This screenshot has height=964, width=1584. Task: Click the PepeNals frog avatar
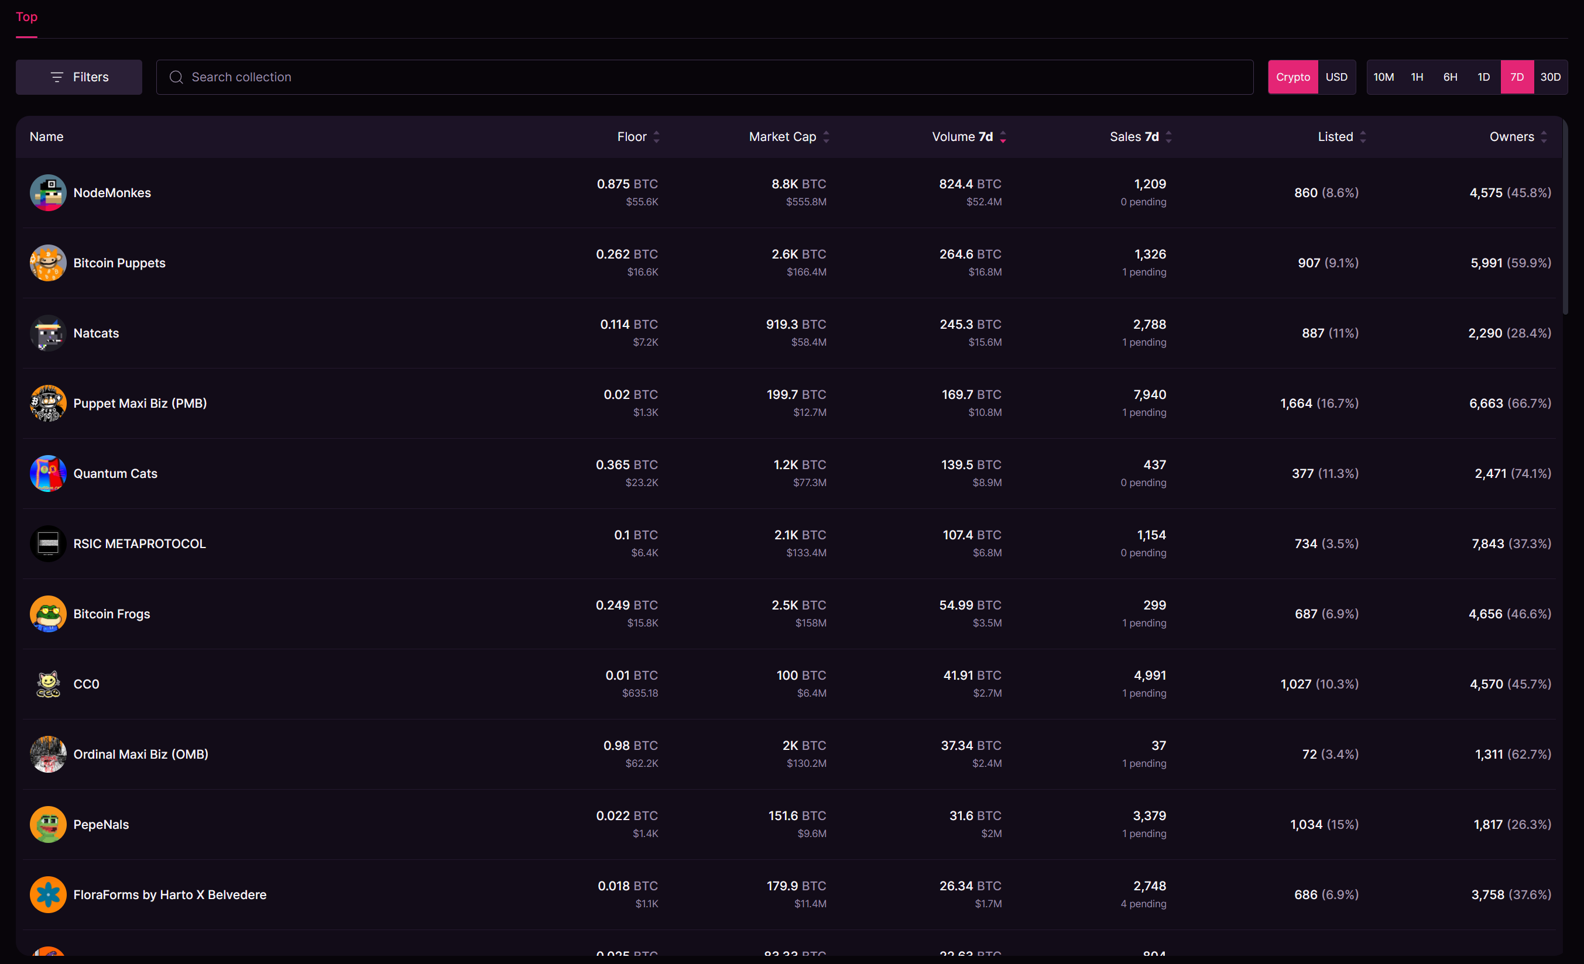click(47, 824)
